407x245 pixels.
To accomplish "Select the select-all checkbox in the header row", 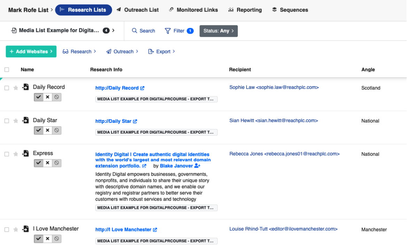I will [x=6, y=69].
